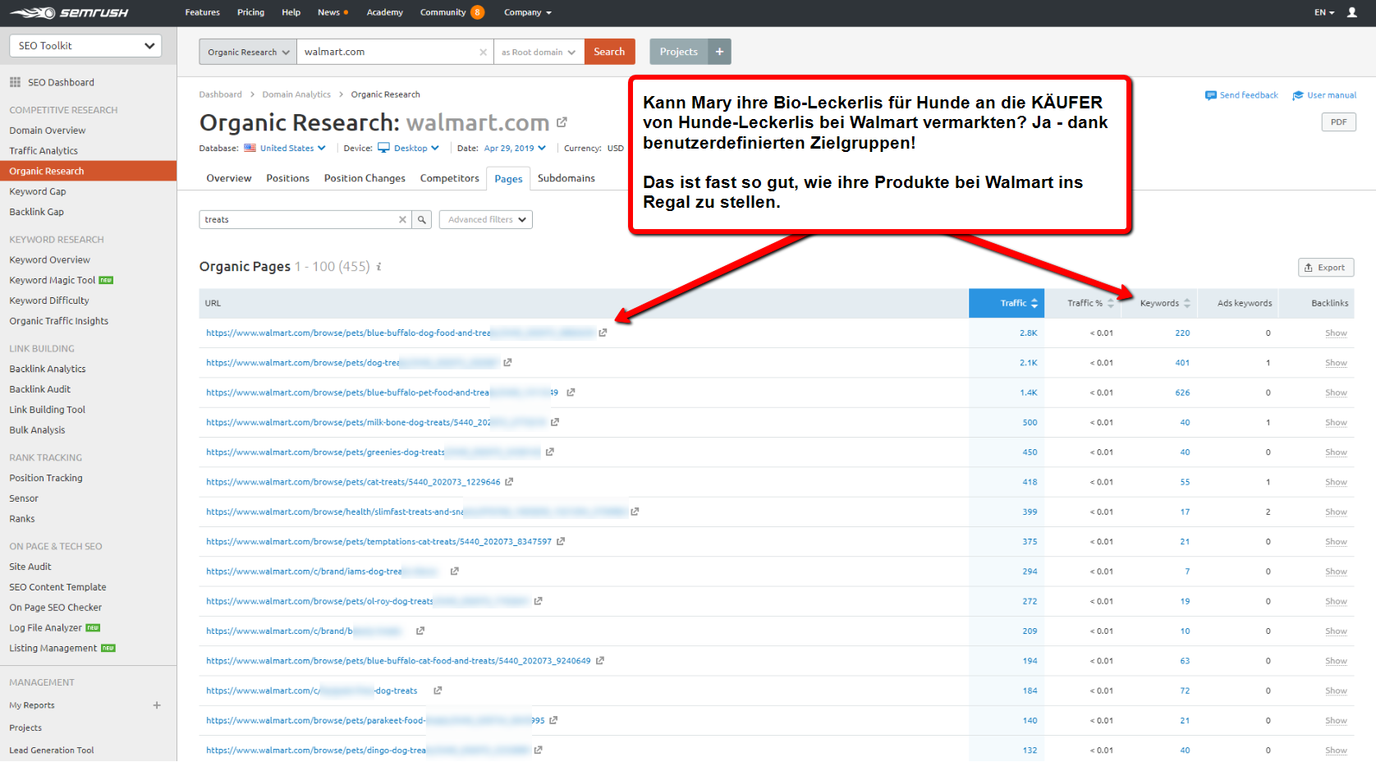
Task: Click the Send feedback icon
Action: pyautogui.click(x=1210, y=95)
